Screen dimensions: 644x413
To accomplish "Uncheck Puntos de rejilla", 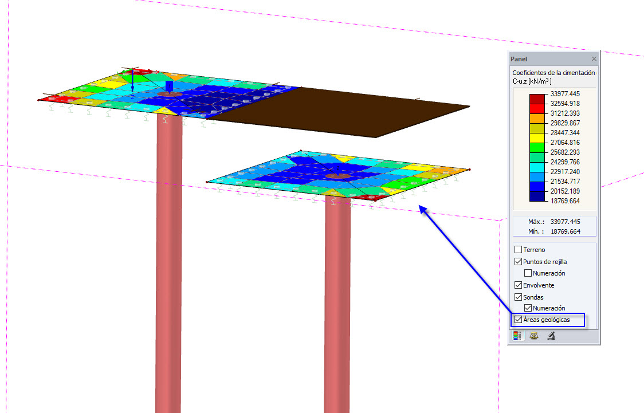I will coord(519,262).
